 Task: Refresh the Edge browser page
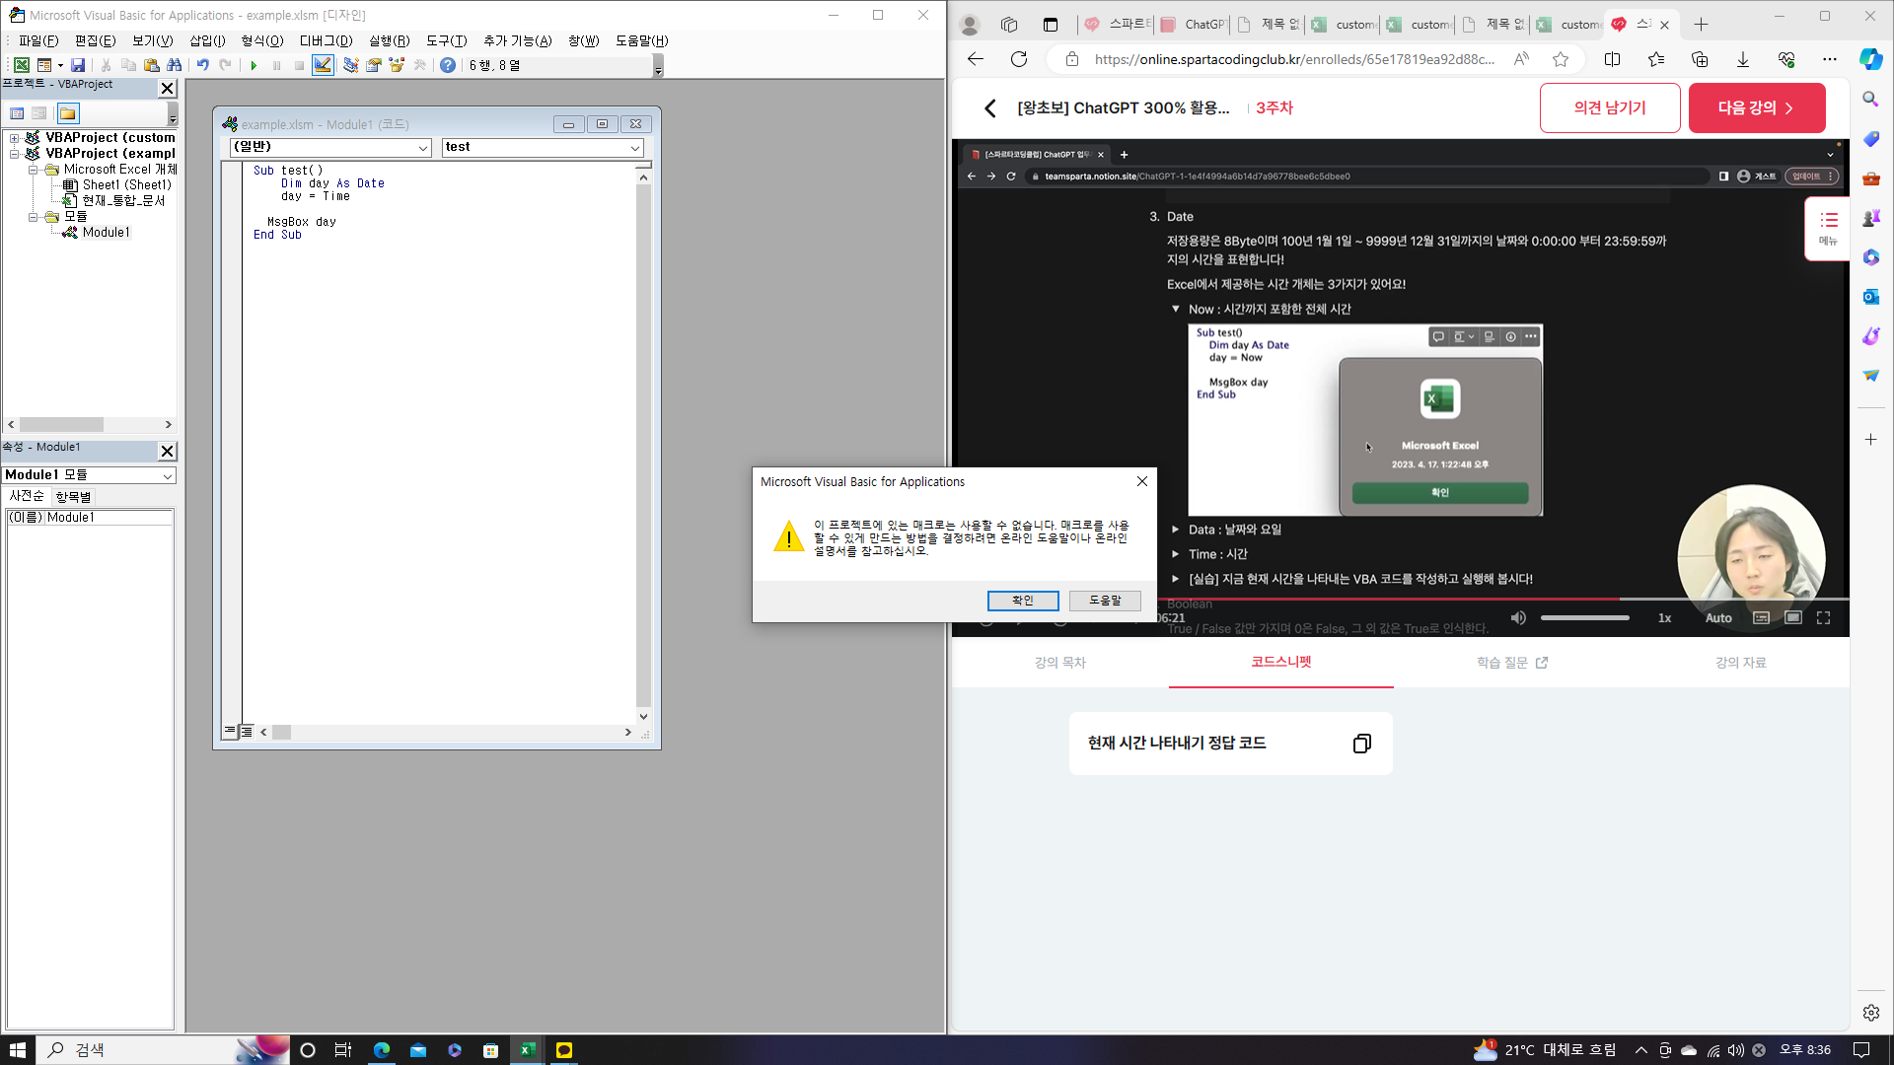click(x=1019, y=59)
